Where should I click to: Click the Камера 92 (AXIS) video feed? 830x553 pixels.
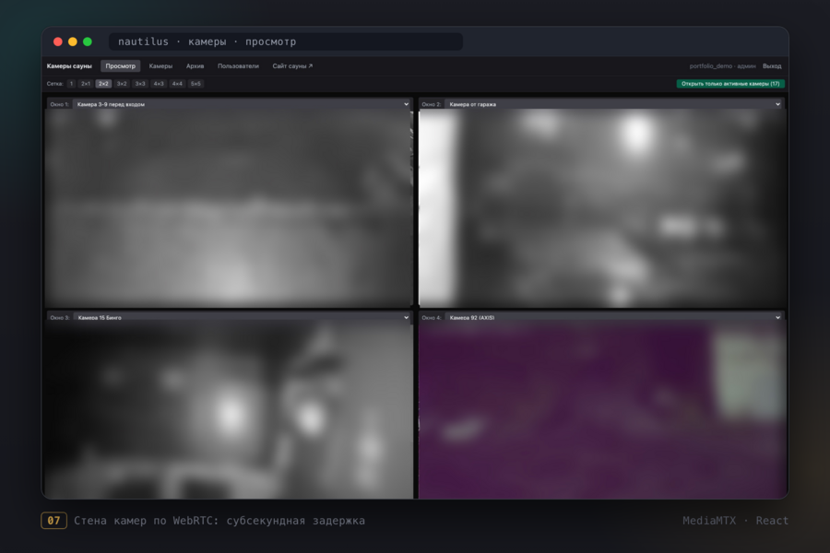tap(602, 410)
